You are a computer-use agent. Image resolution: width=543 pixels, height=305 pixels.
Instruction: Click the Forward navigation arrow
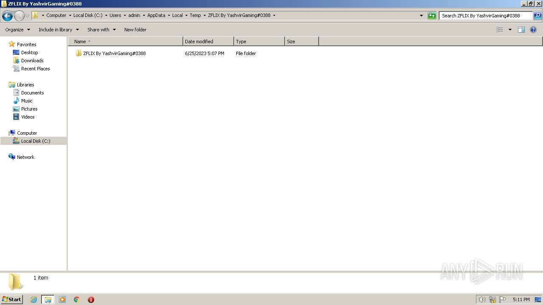19,16
